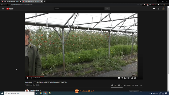
Task: Open the Windows Start menu
Action: (x=2, y=93)
